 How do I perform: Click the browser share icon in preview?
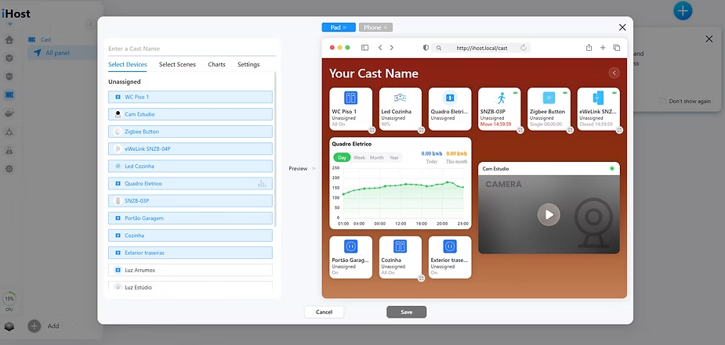click(589, 48)
